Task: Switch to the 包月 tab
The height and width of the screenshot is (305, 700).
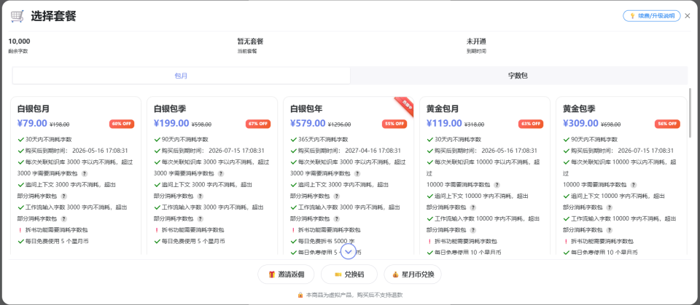Action: pos(182,76)
